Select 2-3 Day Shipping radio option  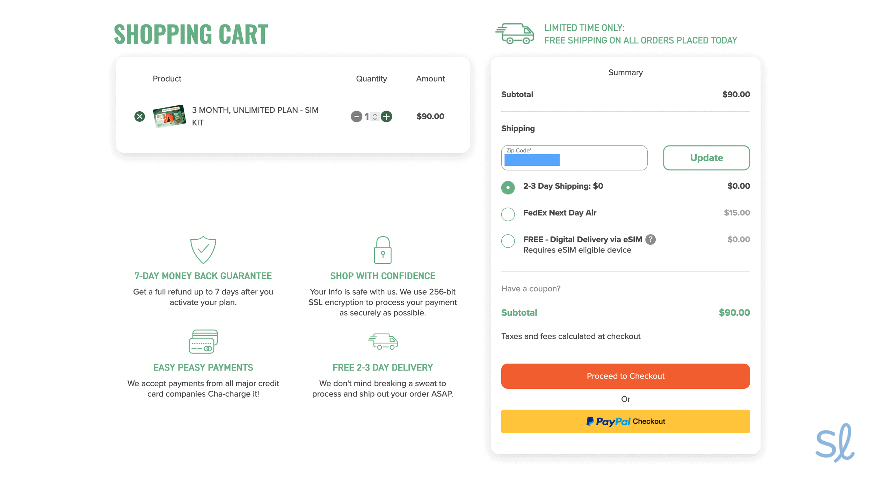pos(508,187)
